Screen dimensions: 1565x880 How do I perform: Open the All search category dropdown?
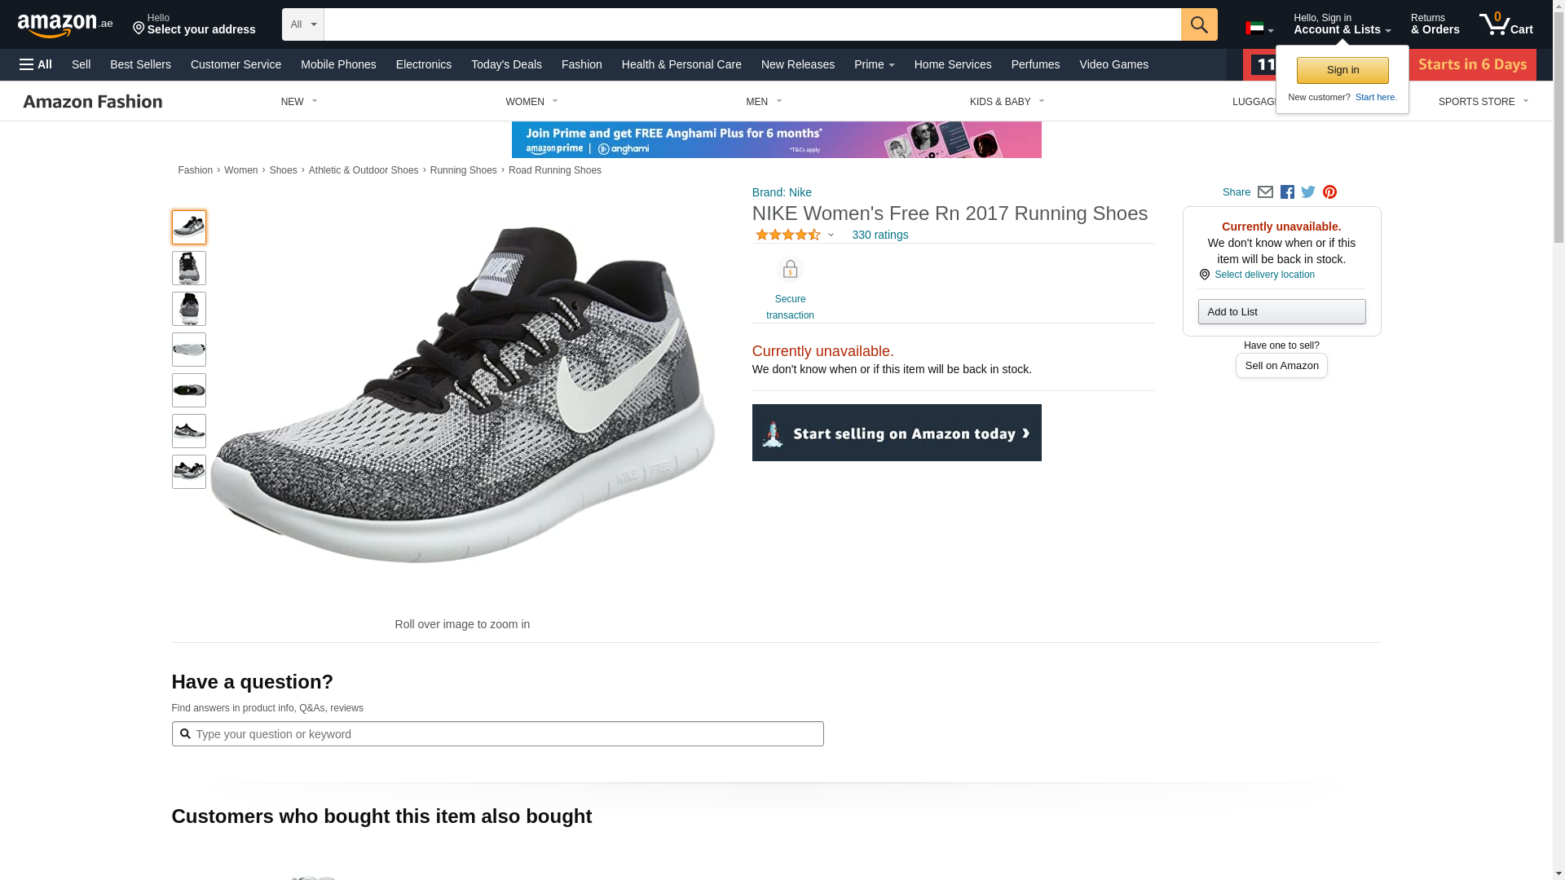pos(302,24)
